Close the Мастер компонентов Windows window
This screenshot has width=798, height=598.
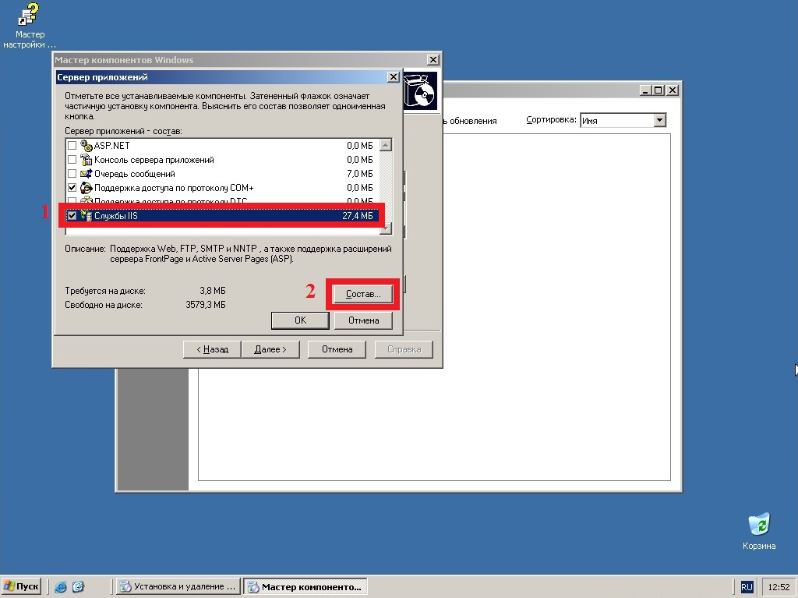coord(433,59)
